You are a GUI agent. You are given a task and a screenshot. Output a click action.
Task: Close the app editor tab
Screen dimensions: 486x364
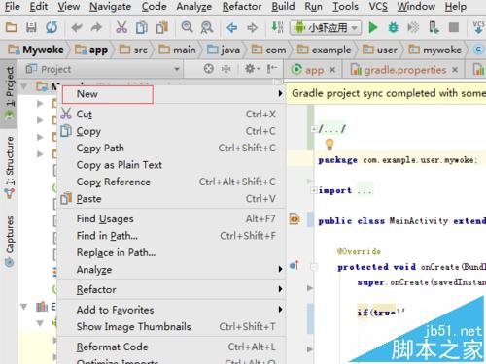tap(332, 70)
